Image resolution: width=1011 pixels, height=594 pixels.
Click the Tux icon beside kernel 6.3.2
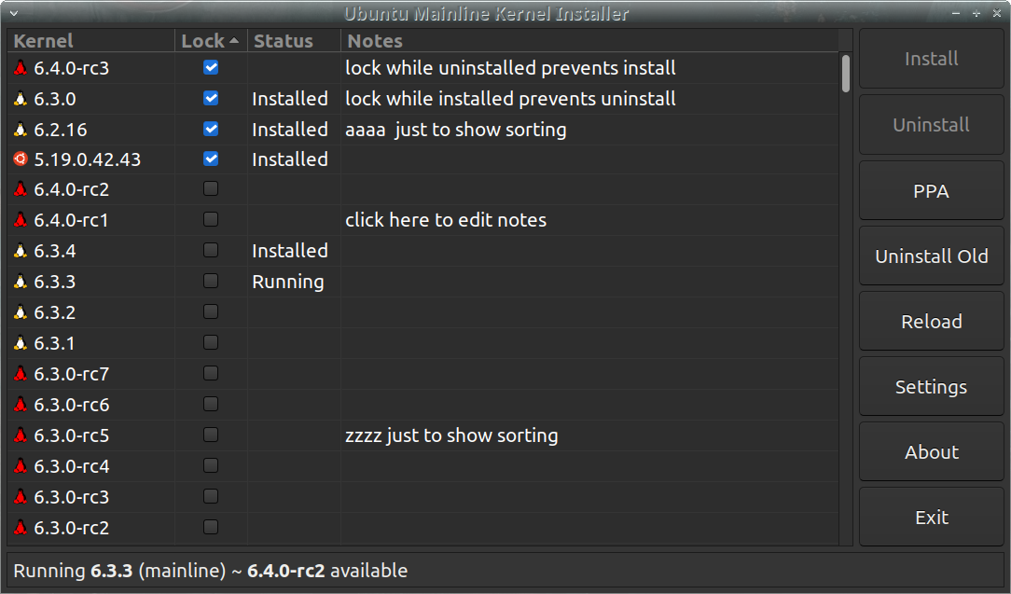(x=21, y=312)
